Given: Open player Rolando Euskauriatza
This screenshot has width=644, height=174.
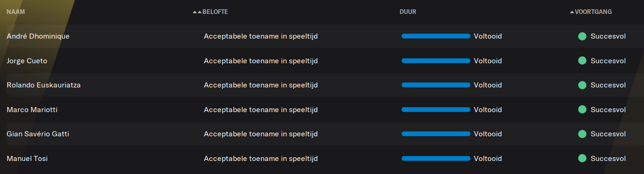Looking at the screenshot, I should click(43, 85).
